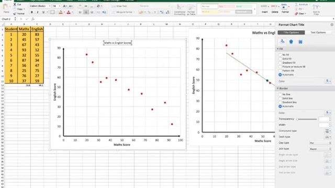Open Effects pentagon tab in pane
This screenshot has width=335, height=188.
point(291,42)
